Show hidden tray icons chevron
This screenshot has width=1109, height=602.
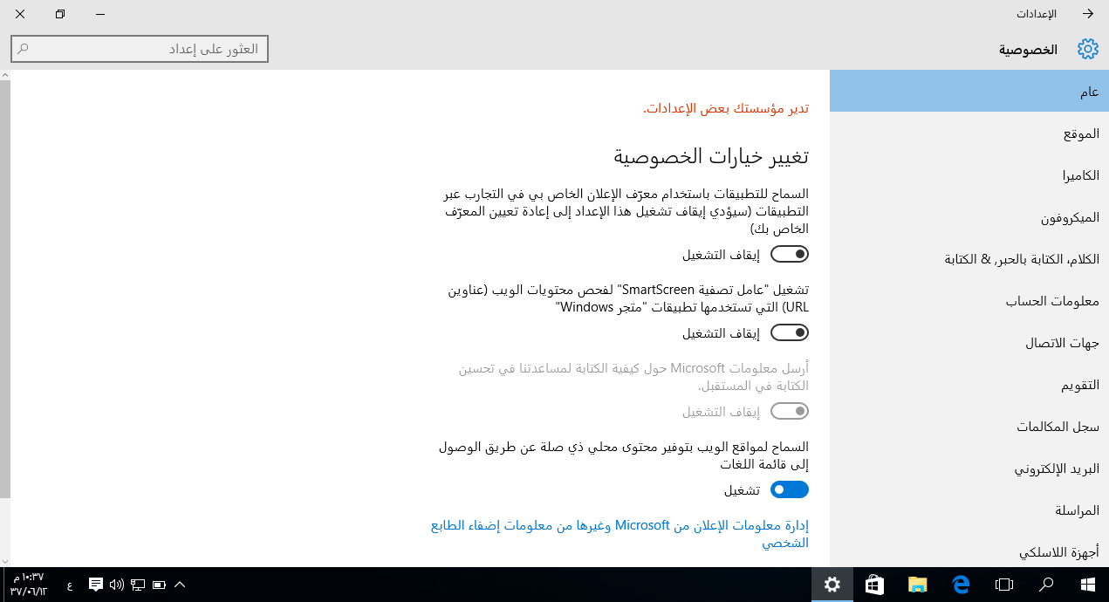(x=180, y=585)
